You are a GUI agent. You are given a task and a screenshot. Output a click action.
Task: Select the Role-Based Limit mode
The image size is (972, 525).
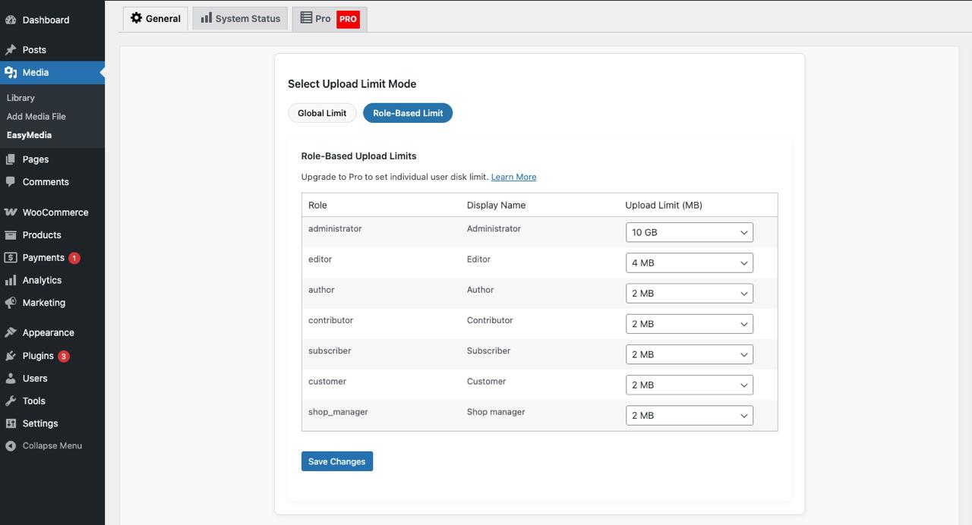pyautogui.click(x=408, y=112)
